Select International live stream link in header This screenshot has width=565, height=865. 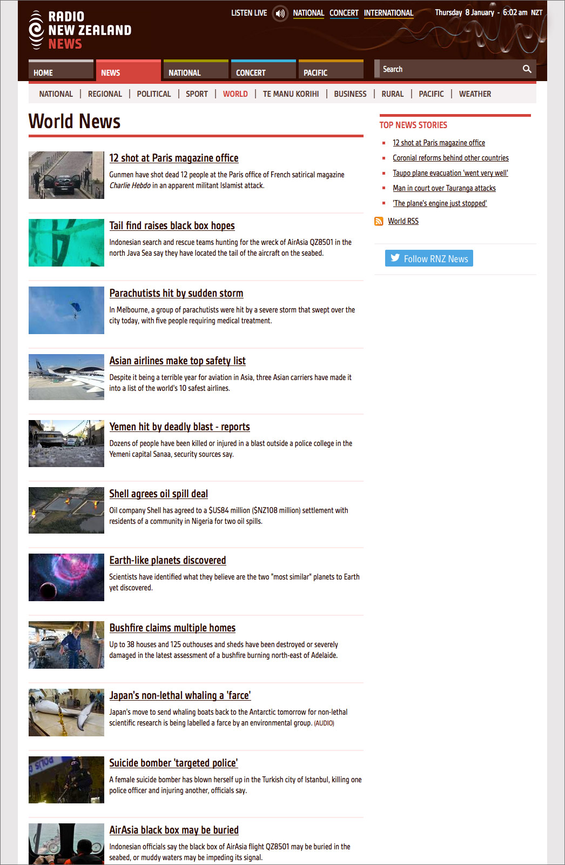(388, 13)
